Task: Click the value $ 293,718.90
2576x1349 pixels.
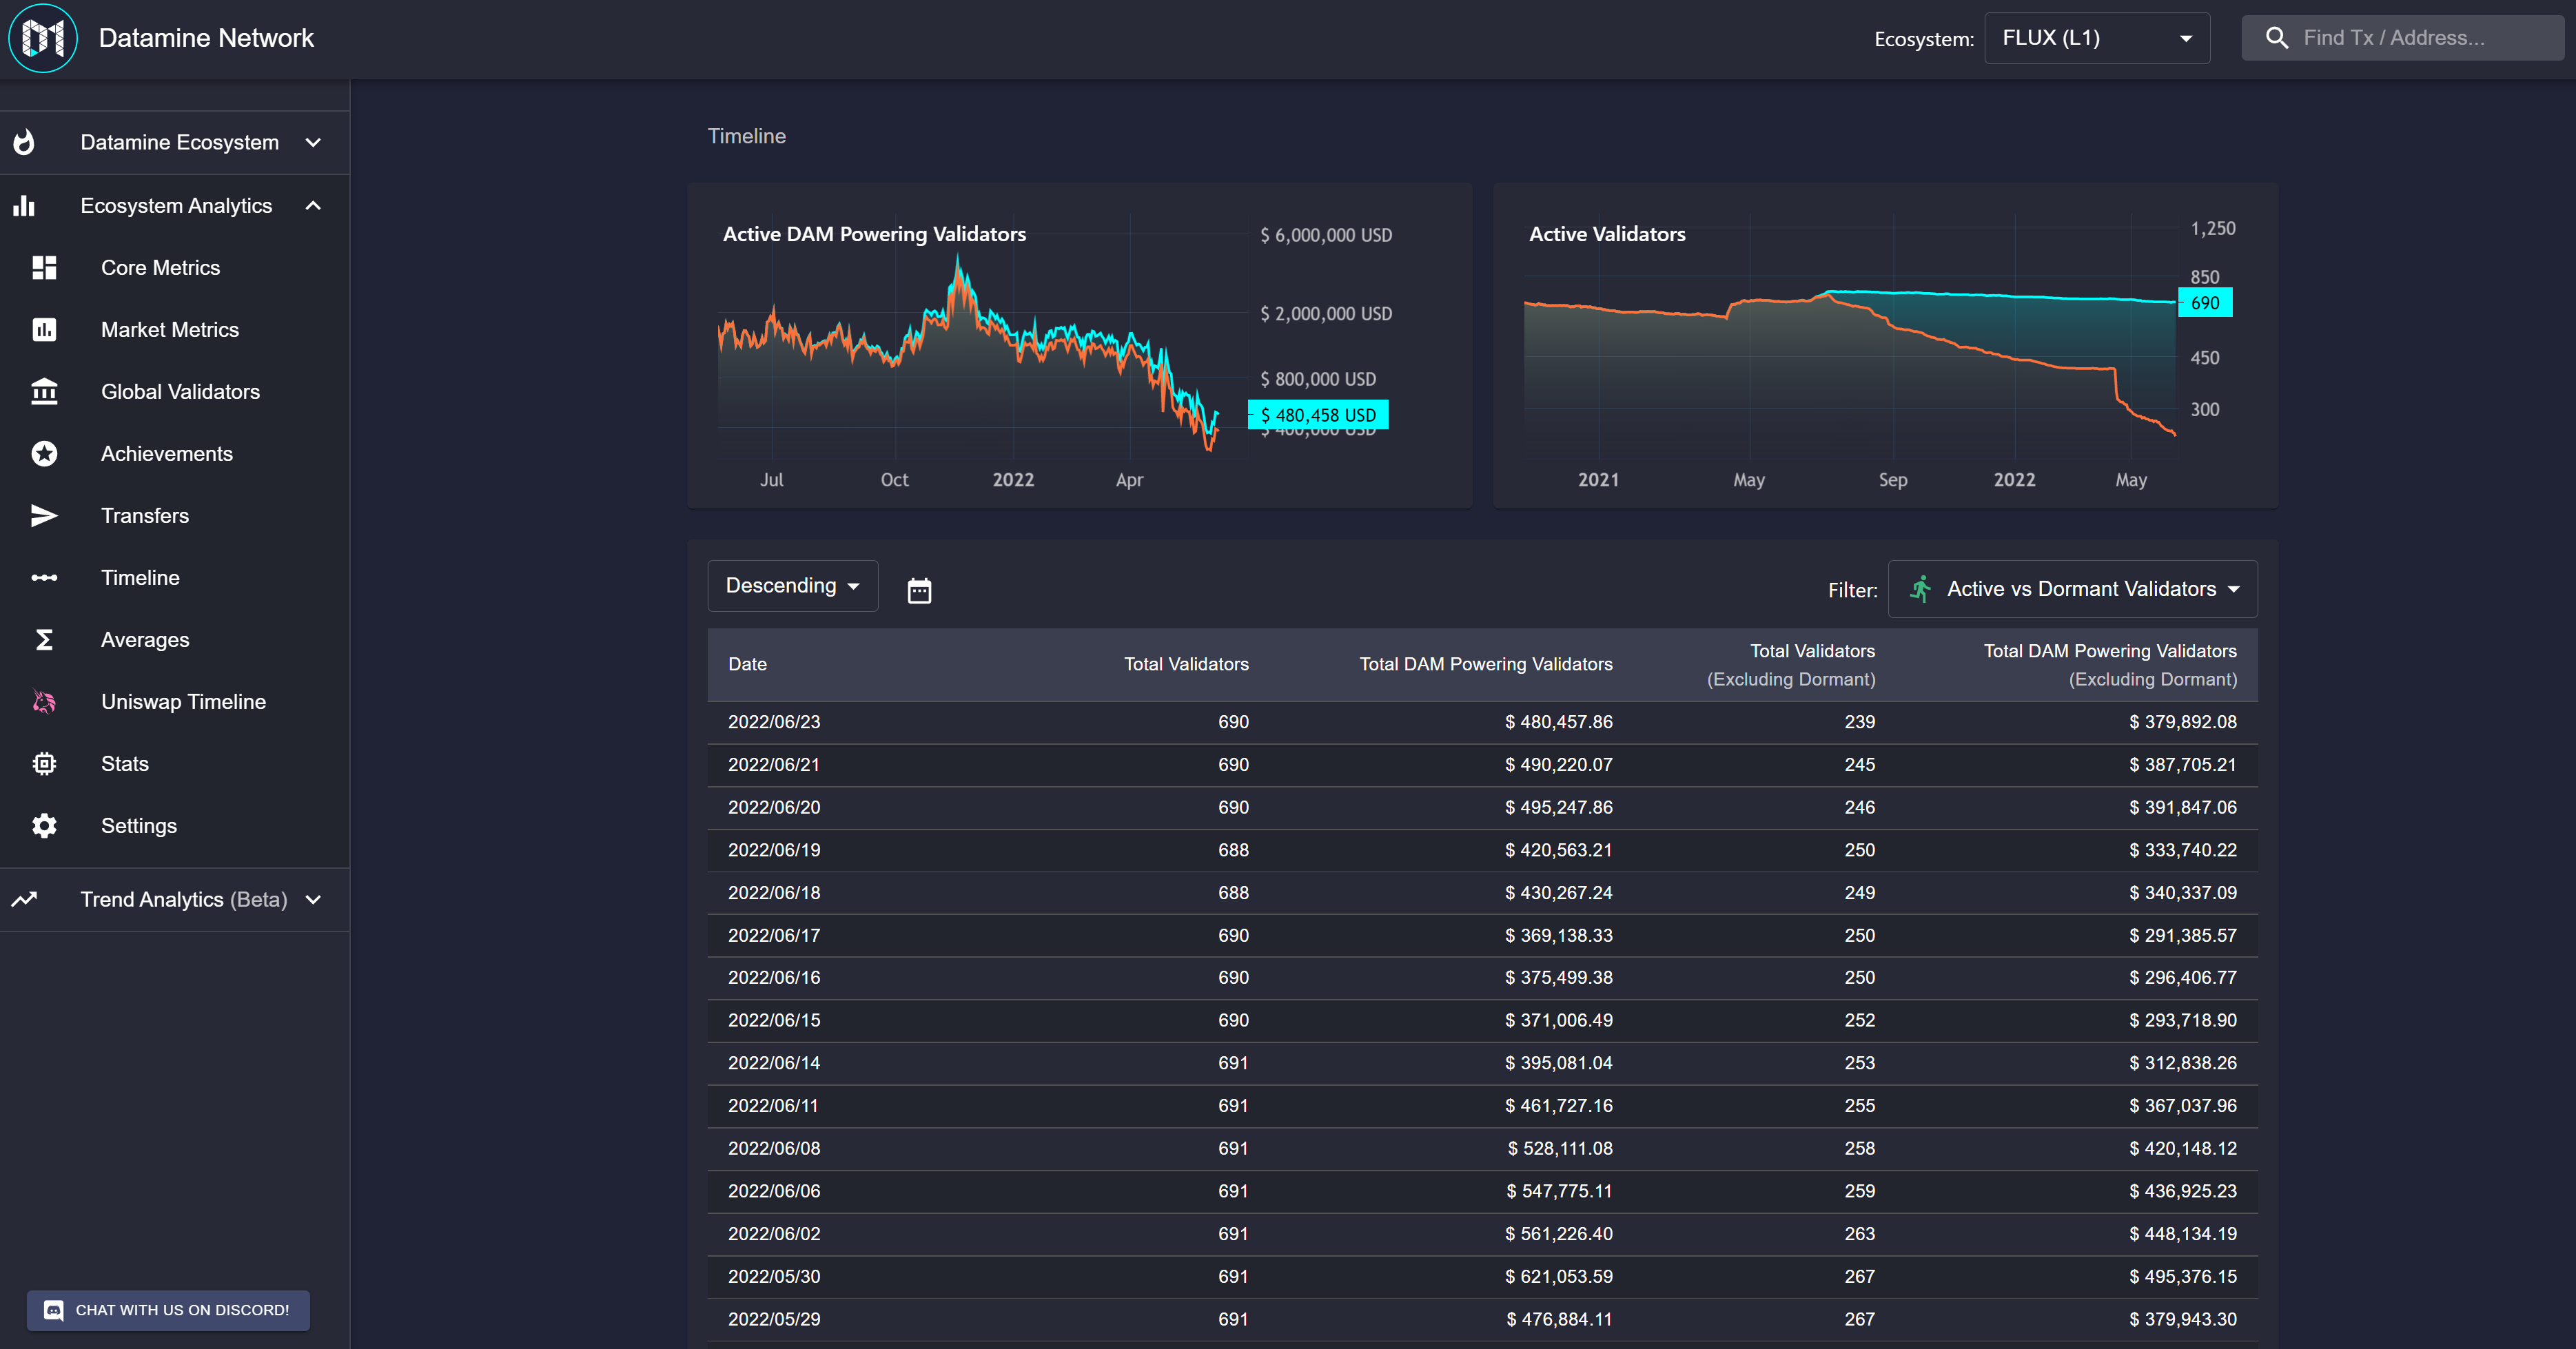Action: 2183,1021
